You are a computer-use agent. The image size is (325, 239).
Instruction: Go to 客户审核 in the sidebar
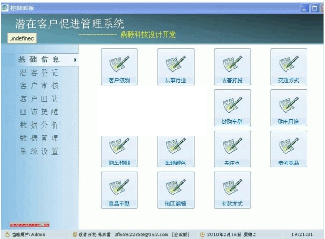[39, 86]
